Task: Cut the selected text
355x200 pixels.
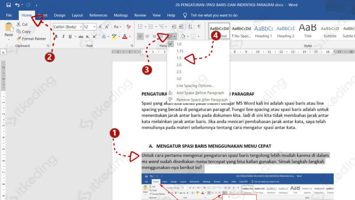Action: [x=22, y=24]
